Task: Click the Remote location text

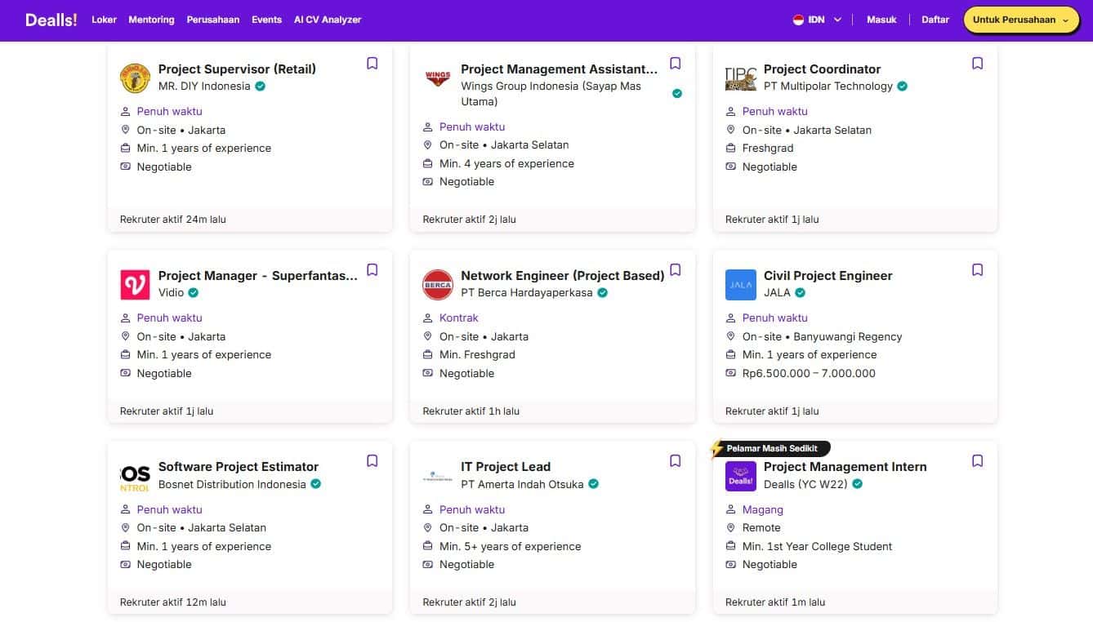Action: (x=761, y=527)
